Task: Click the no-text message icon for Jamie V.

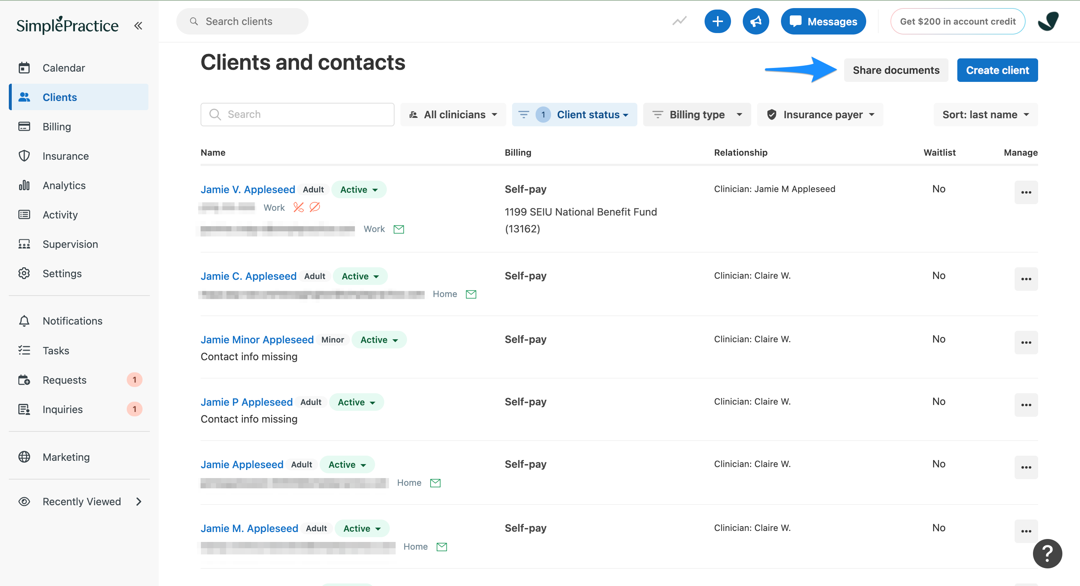Action: tap(315, 207)
